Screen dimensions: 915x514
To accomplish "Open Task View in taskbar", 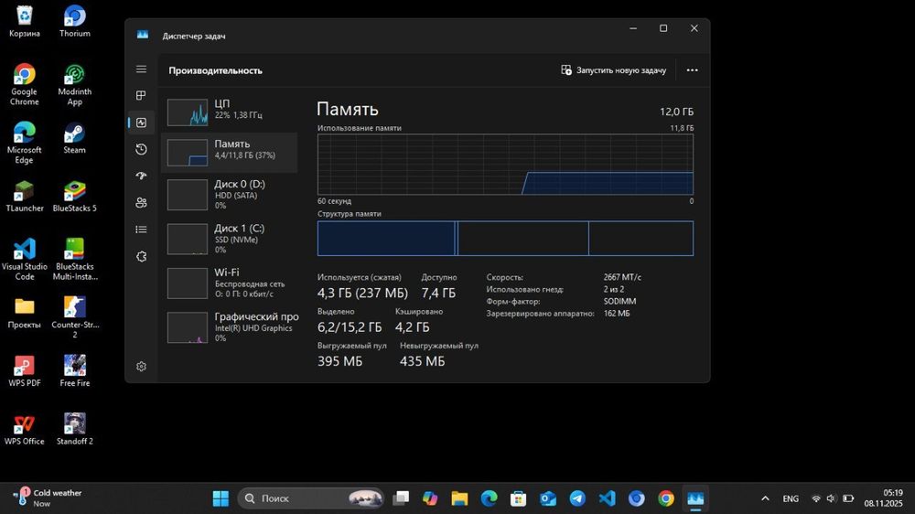I will coord(401,498).
